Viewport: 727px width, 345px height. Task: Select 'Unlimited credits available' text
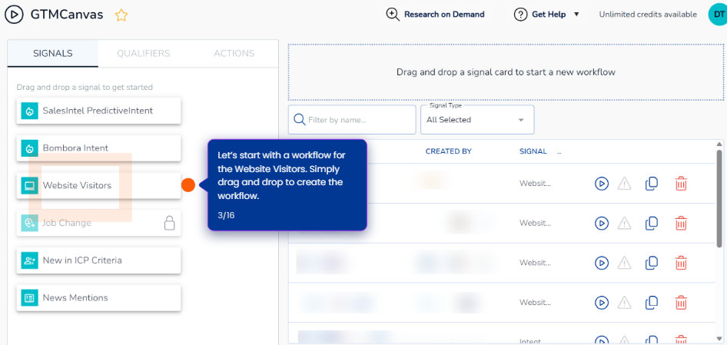[648, 15]
